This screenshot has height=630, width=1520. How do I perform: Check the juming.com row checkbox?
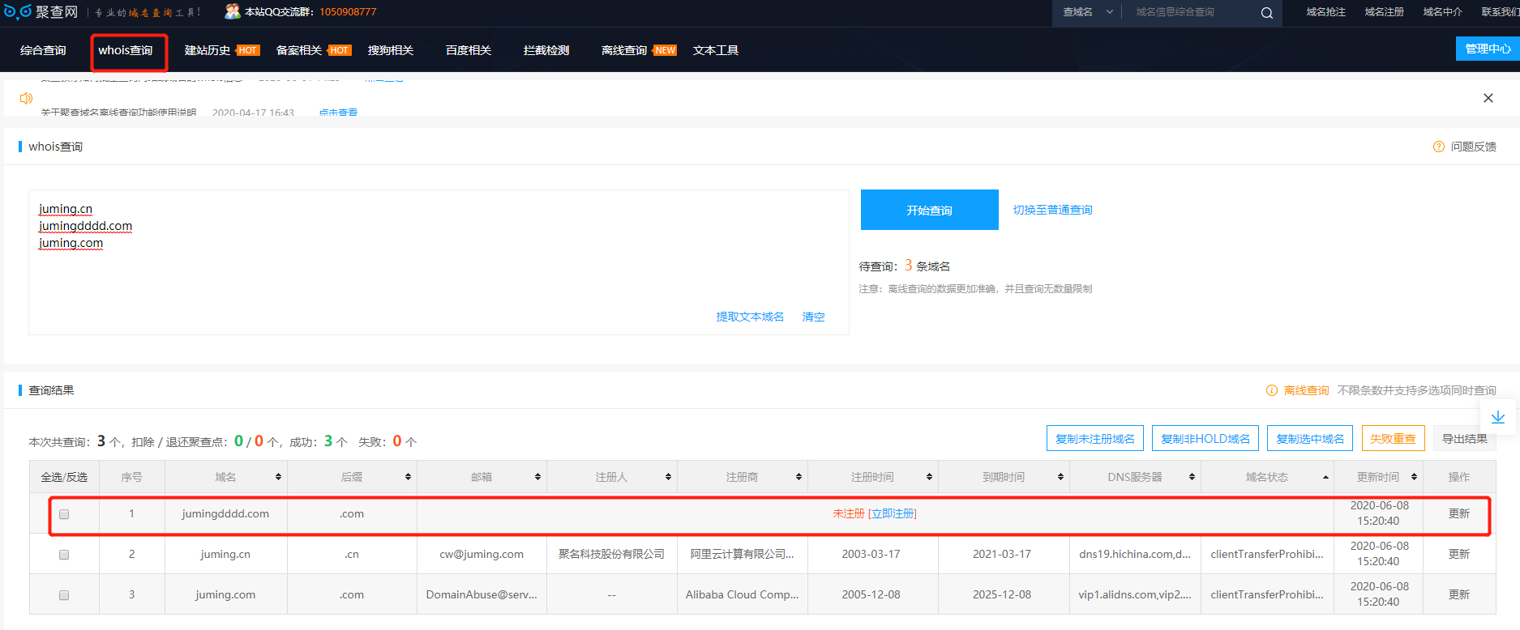(x=64, y=595)
